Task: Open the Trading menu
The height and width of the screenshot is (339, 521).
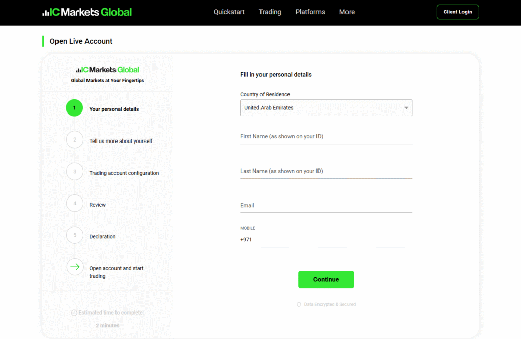Action: 270,12
